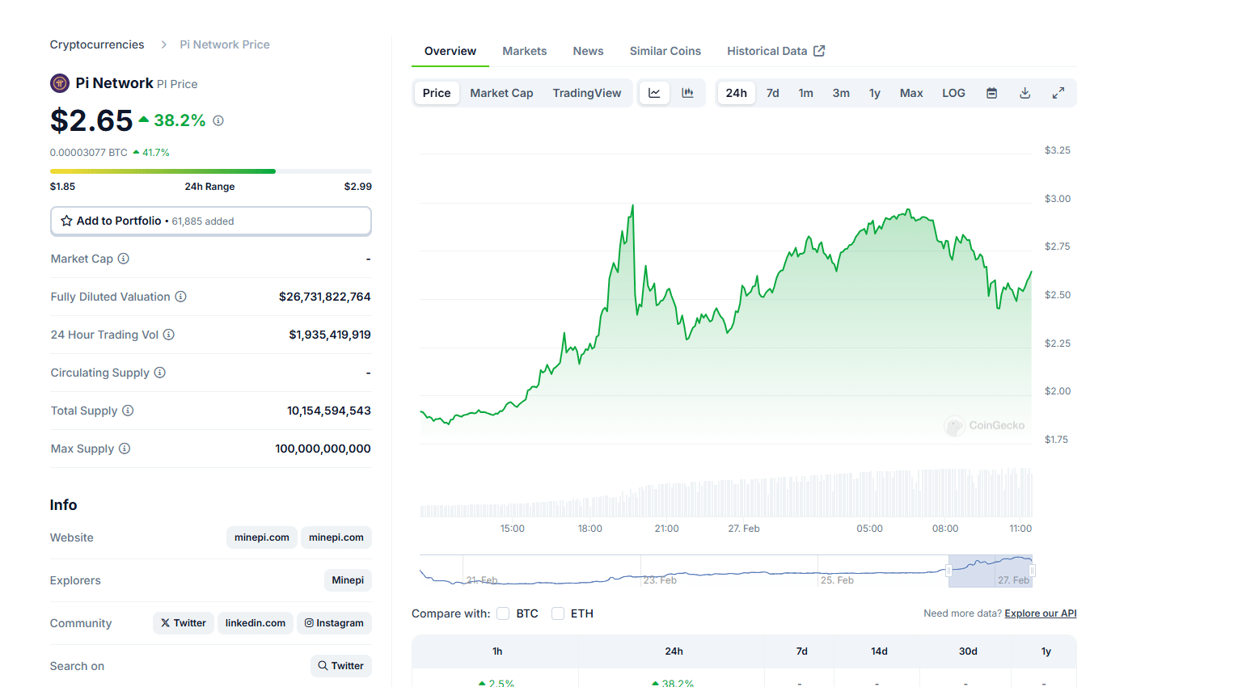Enable the BTC compare checkbox

[503, 613]
